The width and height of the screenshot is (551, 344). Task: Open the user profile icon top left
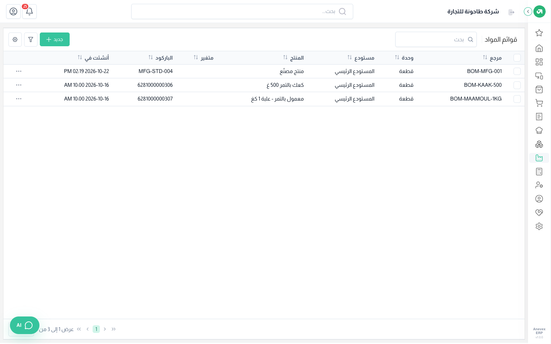13,11
